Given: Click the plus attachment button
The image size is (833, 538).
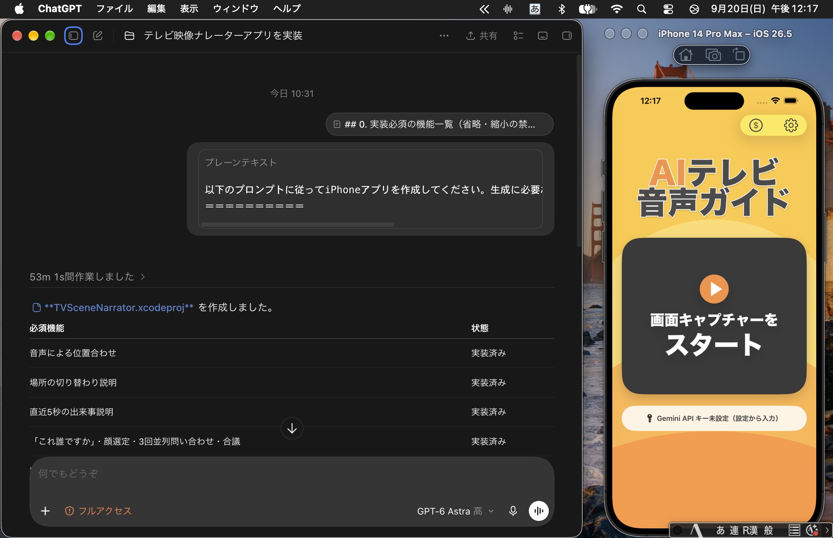Looking at the screenshot, I should (x=45, y=511).
